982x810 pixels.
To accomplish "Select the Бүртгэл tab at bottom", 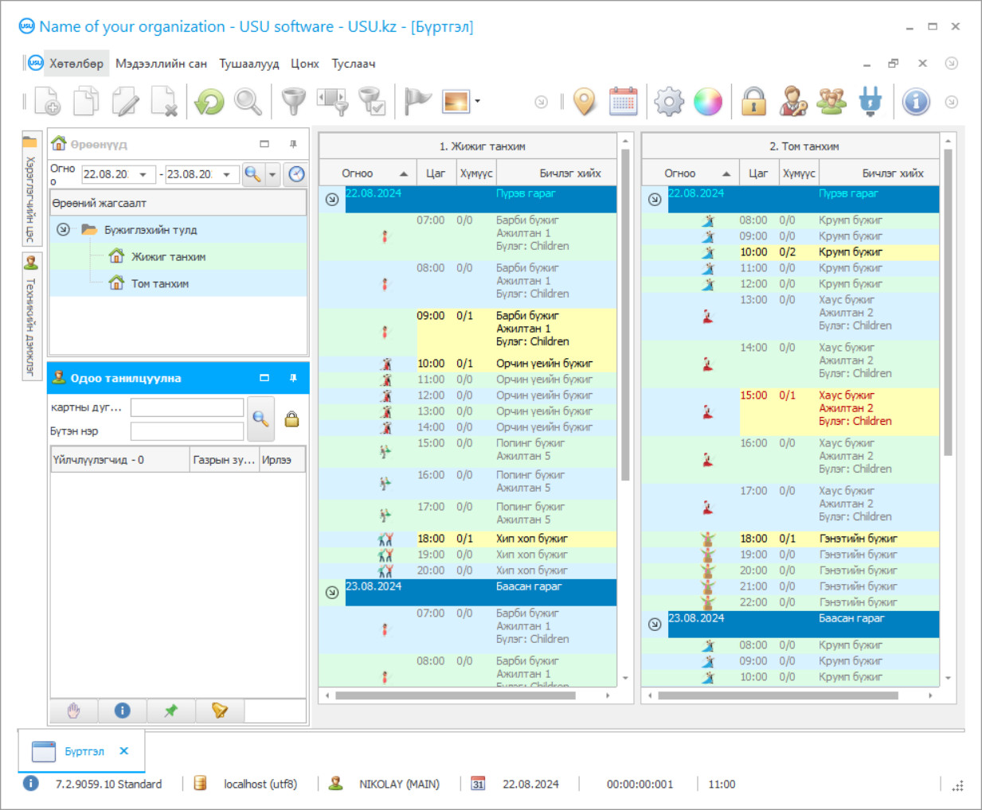I will (x=84, y=751).
